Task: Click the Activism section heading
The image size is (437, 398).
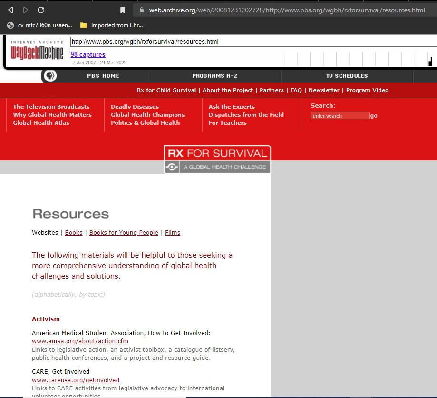Action: [46, 319]
